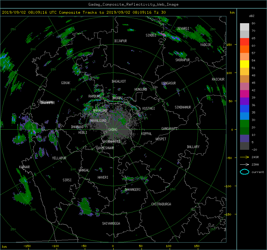Click the GOKAK city label
This screenshot has width=267, height=250.
coord(66,83)
